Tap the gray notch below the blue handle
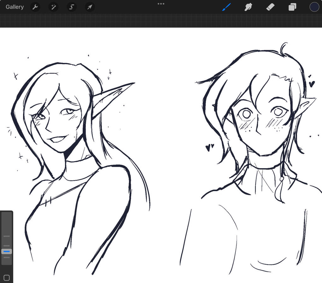Screen dimensions: 322x283 tap(7, 258)
